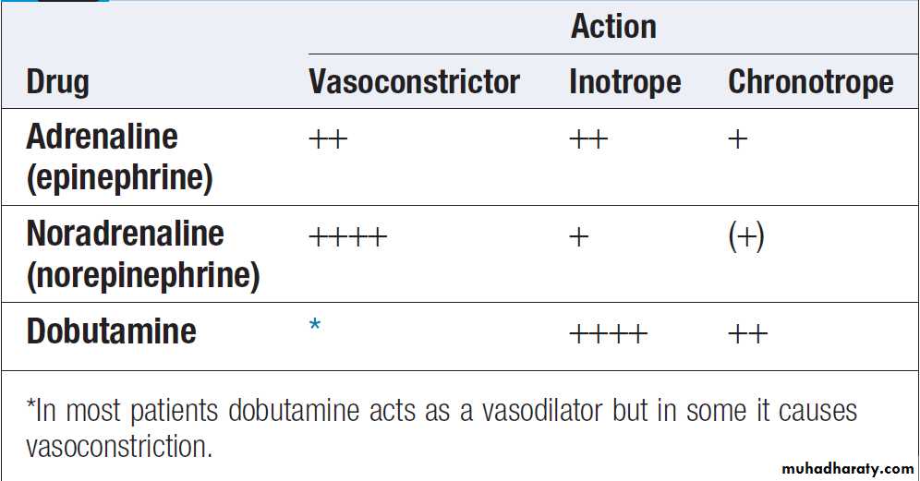Click the "Chronotrope" column heading
This screenshot has width=920, height=481.
tap(810, 82)
